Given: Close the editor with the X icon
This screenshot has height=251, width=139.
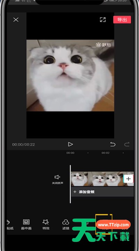Looking at the screenshot, I should (16, 20).
